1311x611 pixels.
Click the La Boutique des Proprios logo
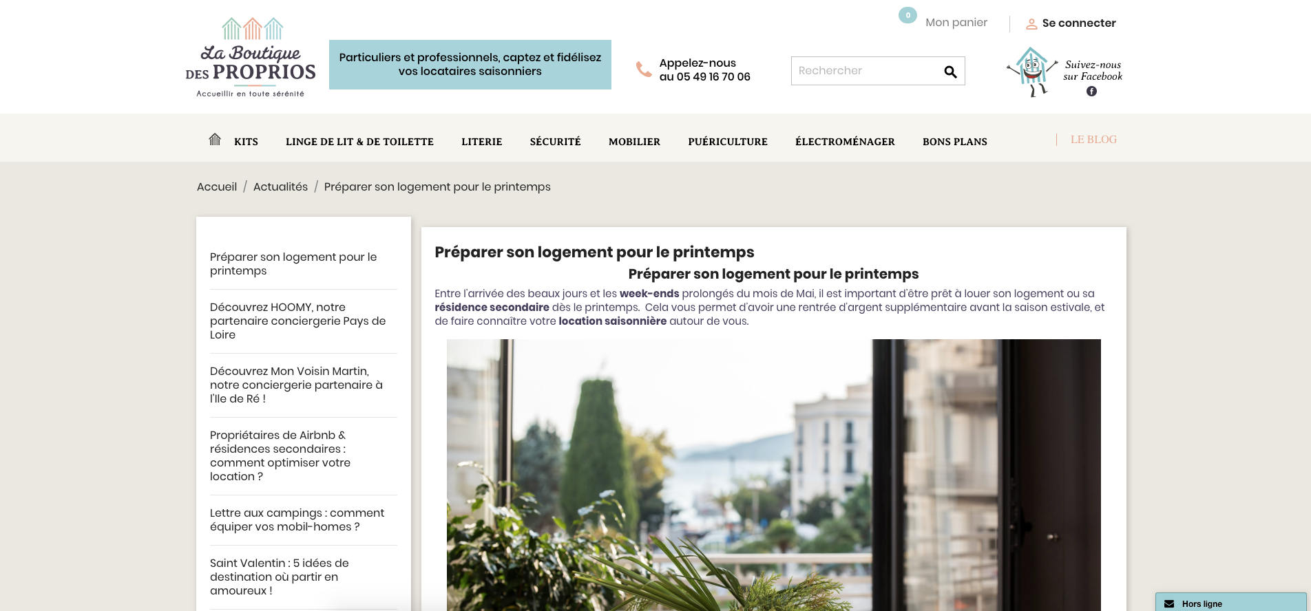(251, 58)
